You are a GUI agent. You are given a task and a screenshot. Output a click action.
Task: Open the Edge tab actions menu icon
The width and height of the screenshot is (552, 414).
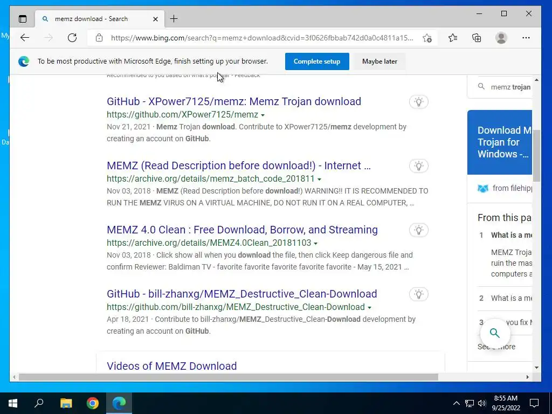[23, 19]
